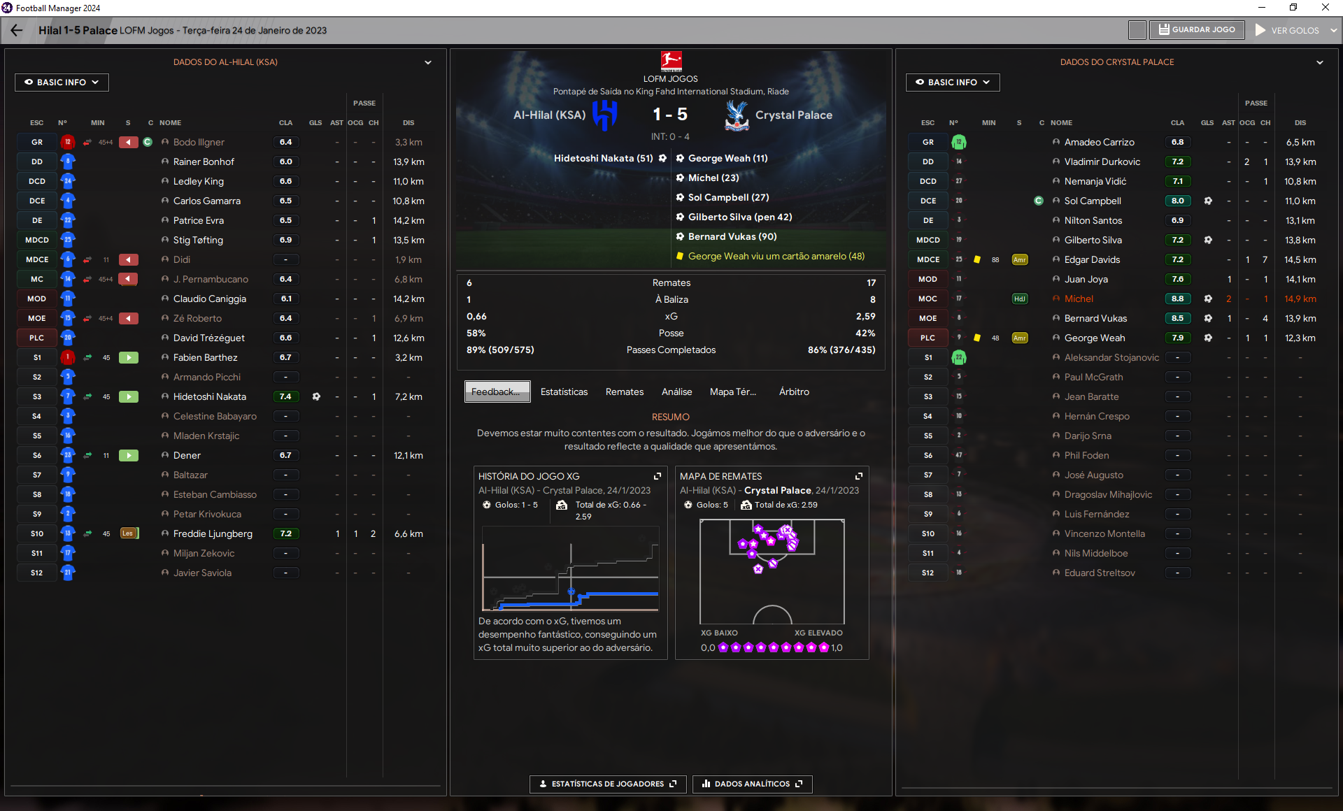Click Fabien Barthez's substituted-on green arrow icon

point(129,357)
